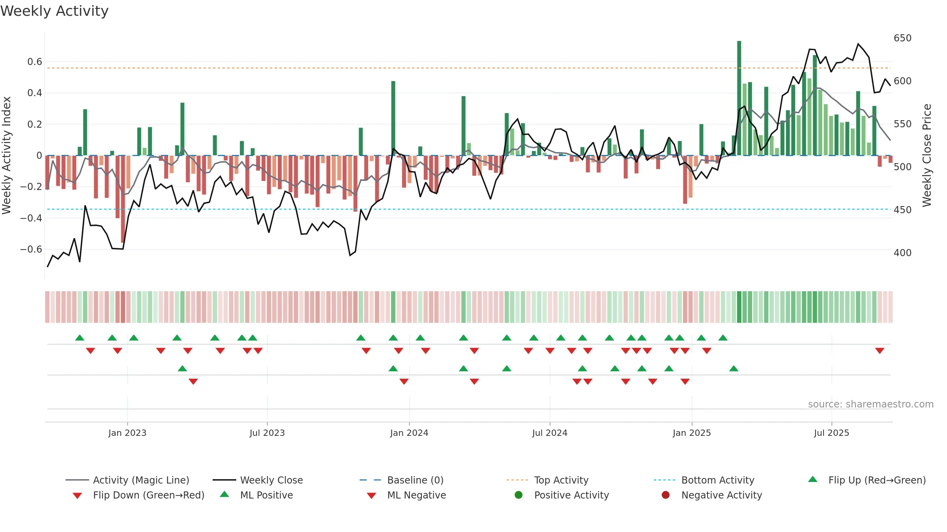Click the dark red circle beside Negative Activity

pyautogui.click(x=666, y=495)
